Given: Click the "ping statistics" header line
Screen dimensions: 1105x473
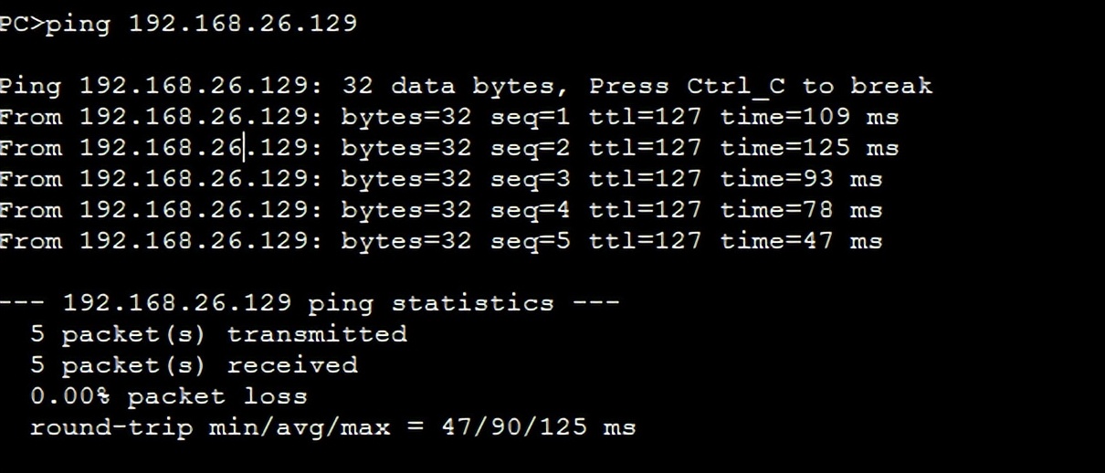Looking at the screenshot, I should click(x=310, y=303).
